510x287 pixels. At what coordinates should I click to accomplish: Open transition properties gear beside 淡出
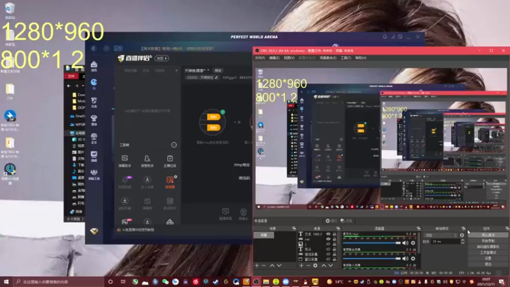(462, 235)
